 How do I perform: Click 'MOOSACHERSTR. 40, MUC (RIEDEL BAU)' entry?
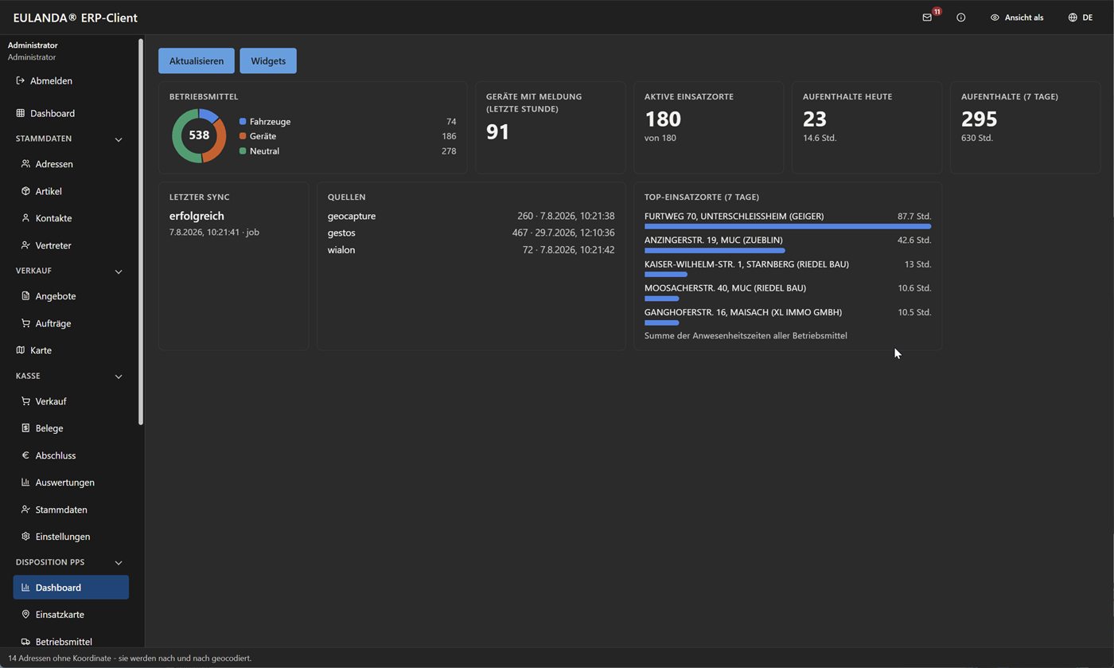click(725, 288)
